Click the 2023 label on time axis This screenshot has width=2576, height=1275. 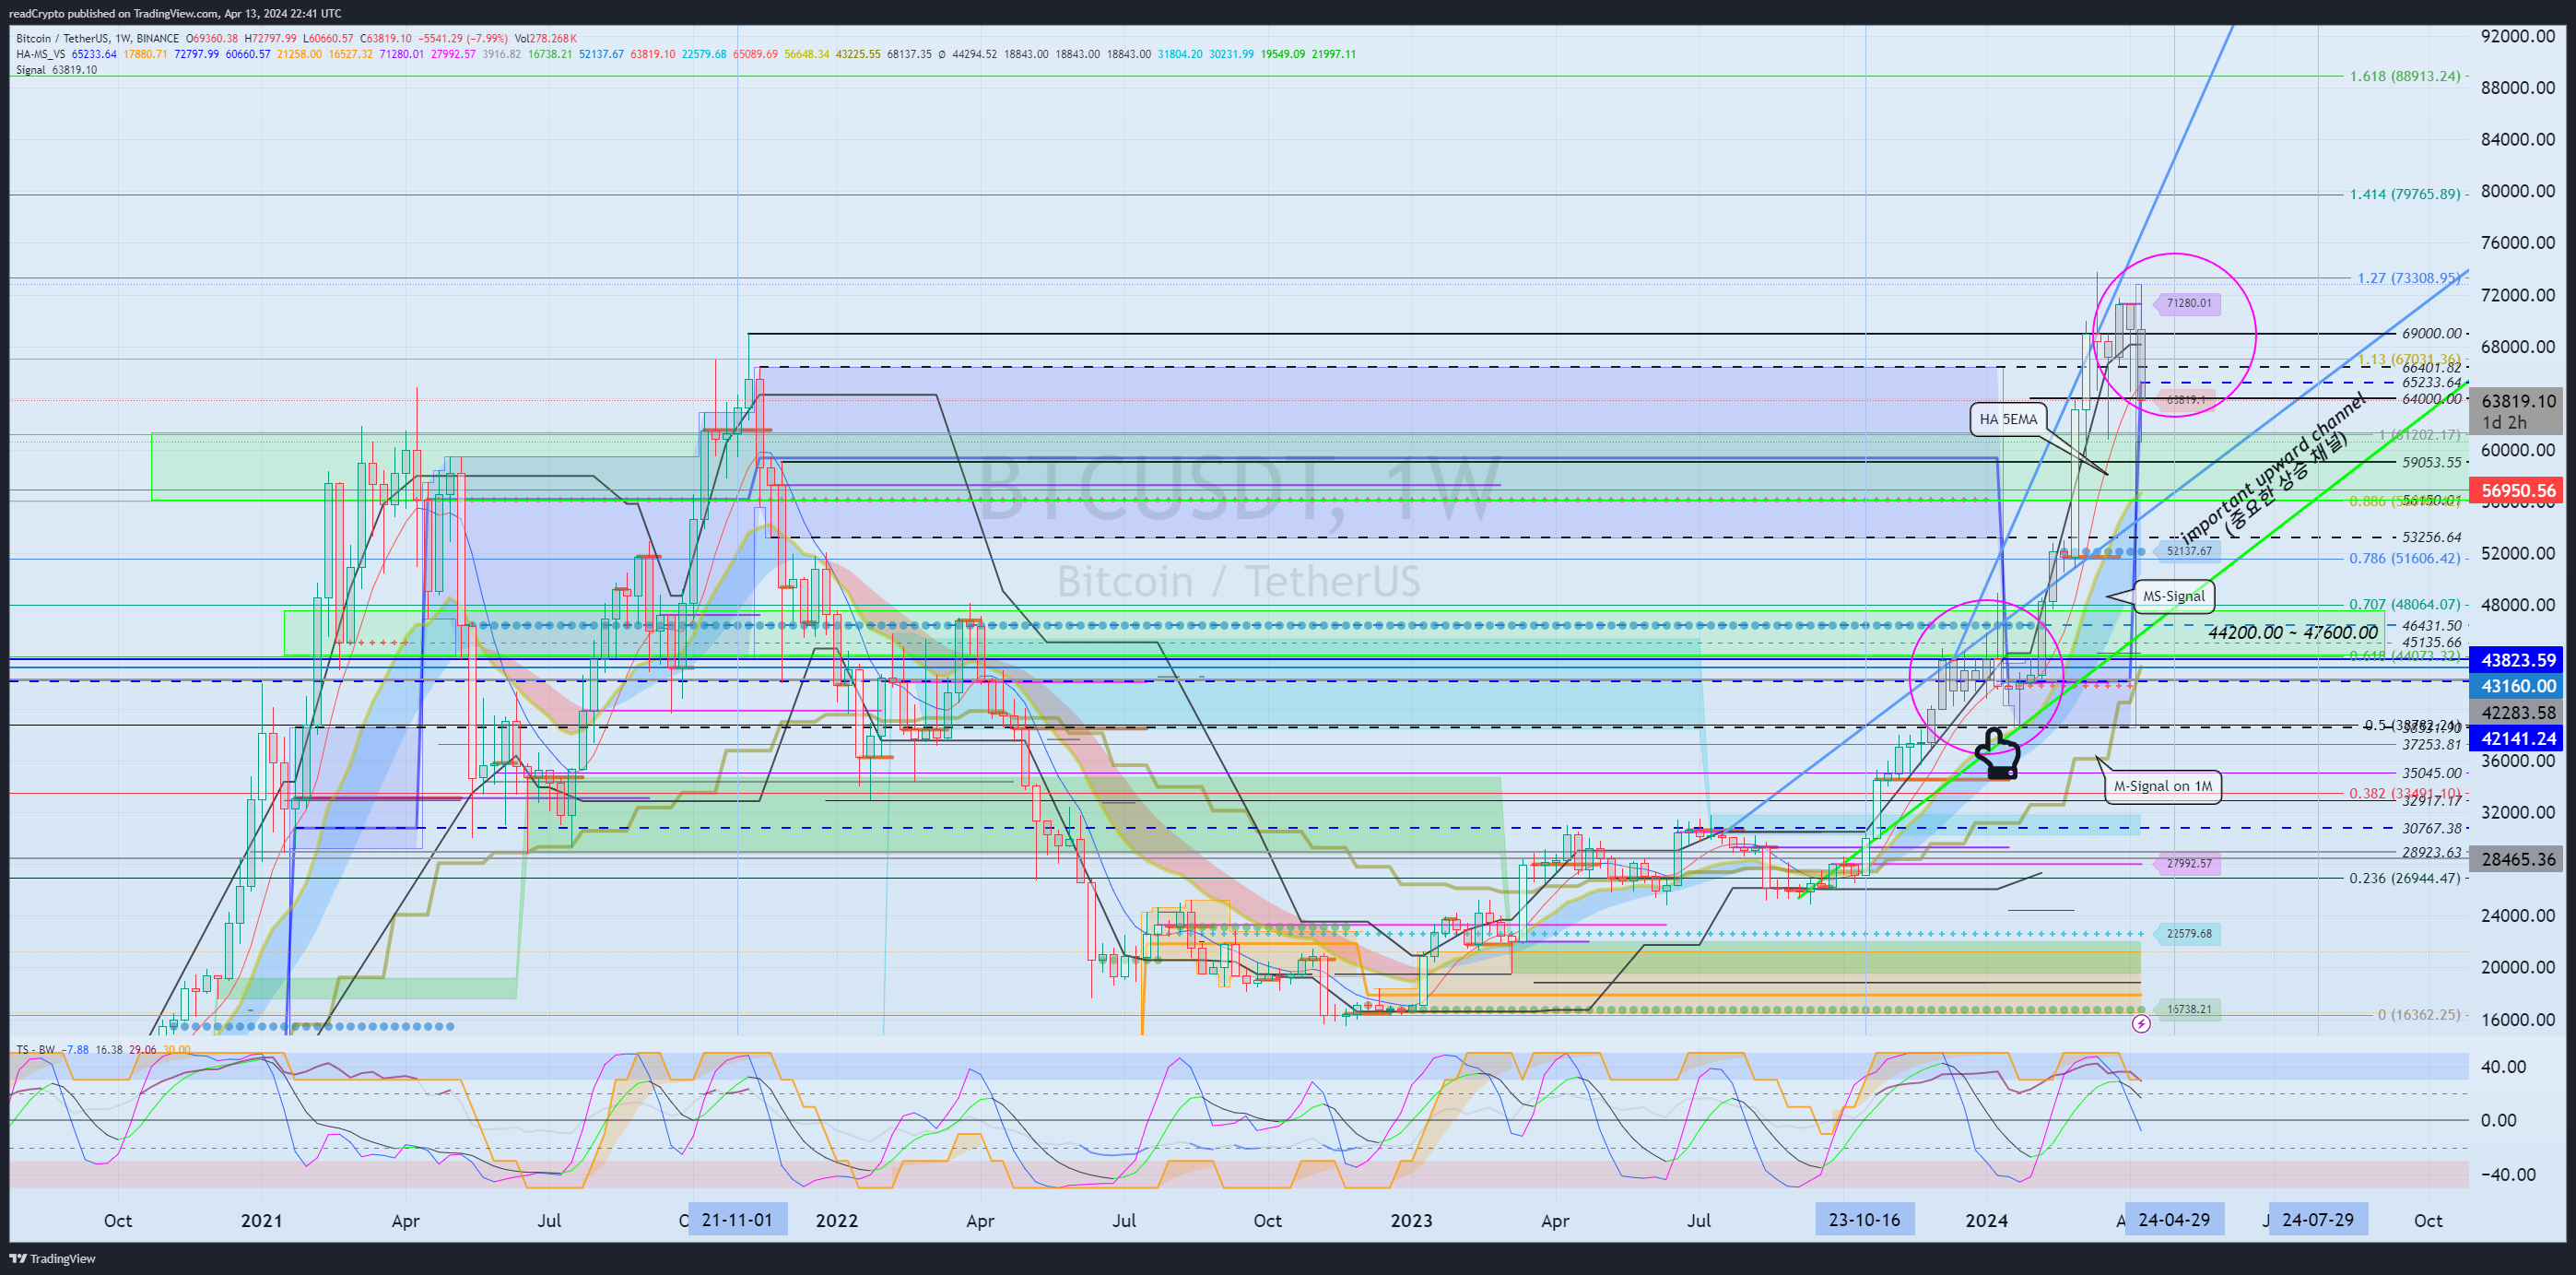1411,1220
